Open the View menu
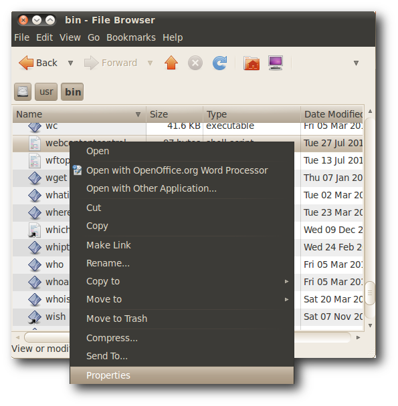This screenshot has height=406, width=398. [x=70, y=37]
